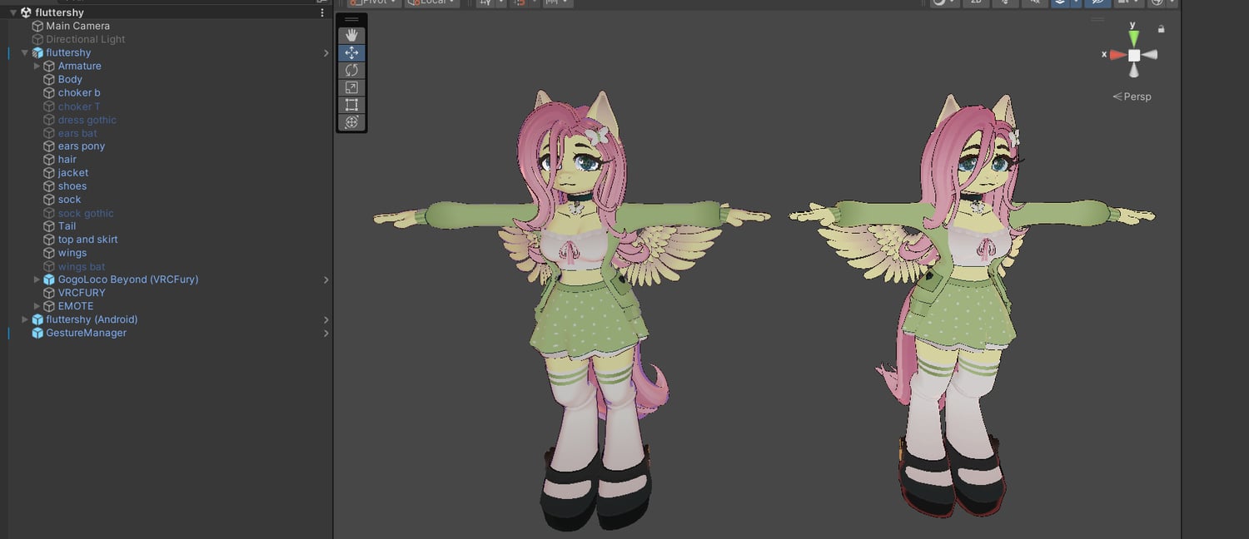This screenshot has width=1249, height=539.
Task: Select the Scale tool
Action: point(351,87)
